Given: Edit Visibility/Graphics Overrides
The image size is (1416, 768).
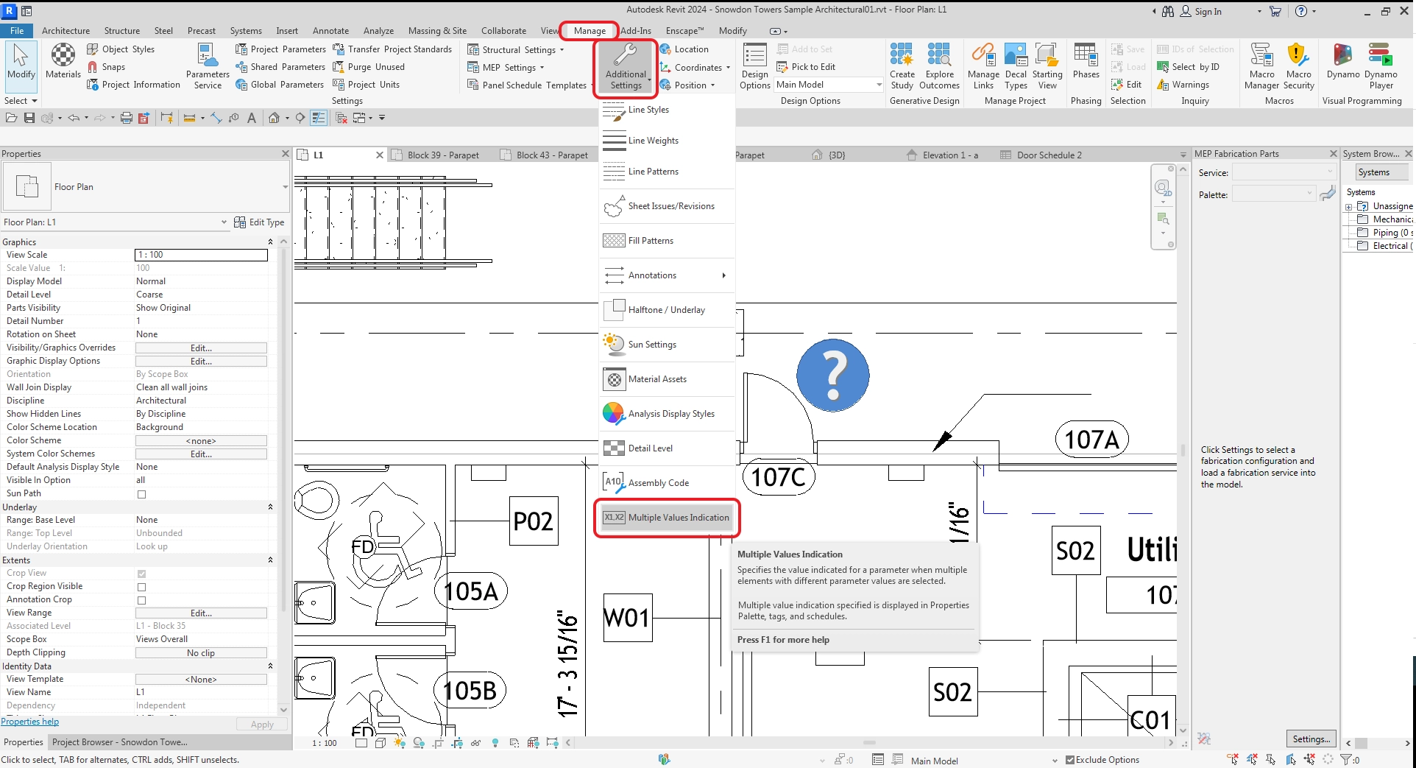Looking at the screenshot, I should click(x=201, y=348).
